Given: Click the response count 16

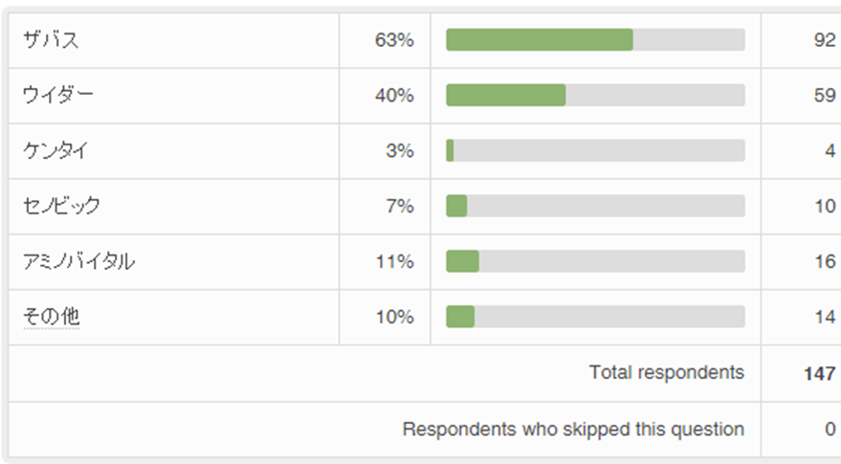Looking at the screenshot, I should pyautogui.click(x=826, y=261).
